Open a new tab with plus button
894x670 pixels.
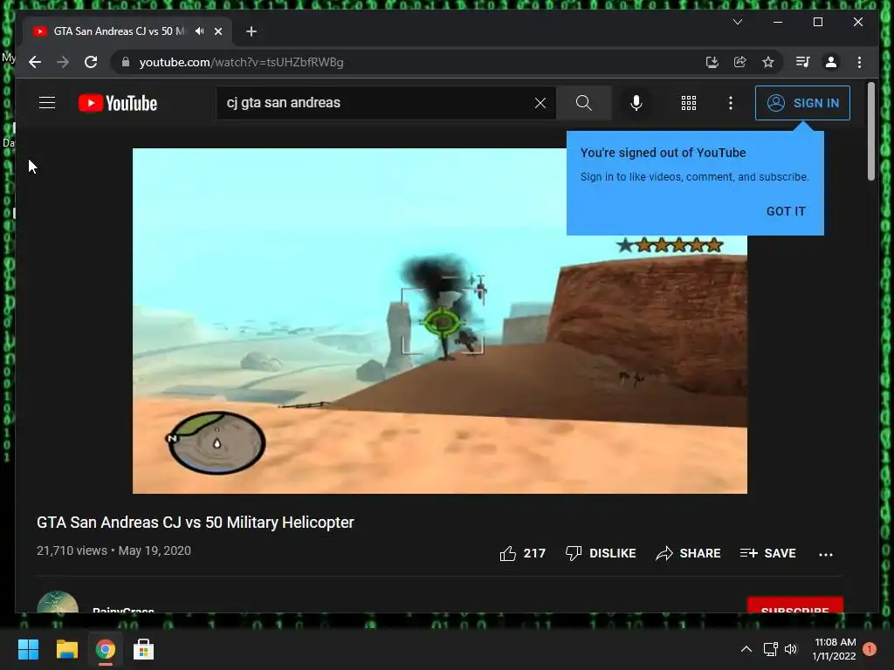(x=251, y=31)
